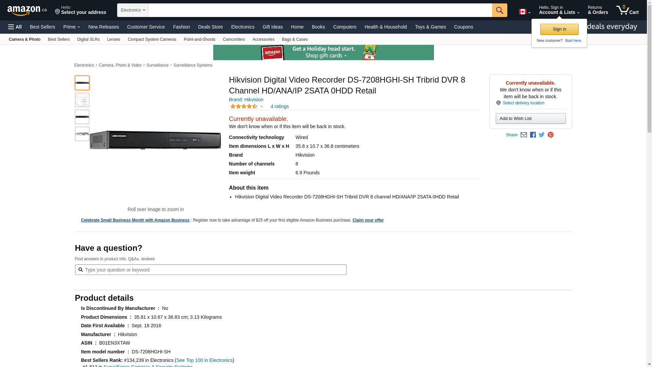Expand the Canada flag language selector
This screenshot has height=367, width=652.
pos(525,12)
